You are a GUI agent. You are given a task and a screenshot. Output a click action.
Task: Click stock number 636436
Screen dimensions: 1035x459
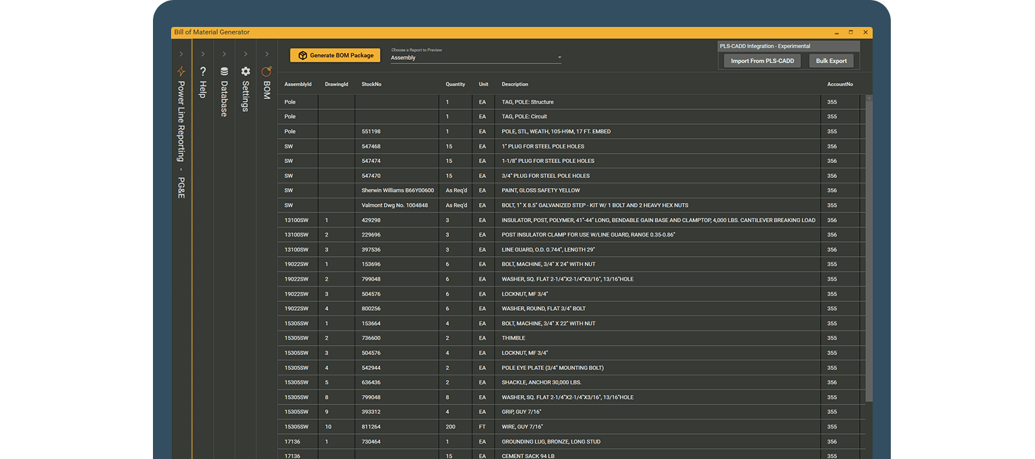371,383
